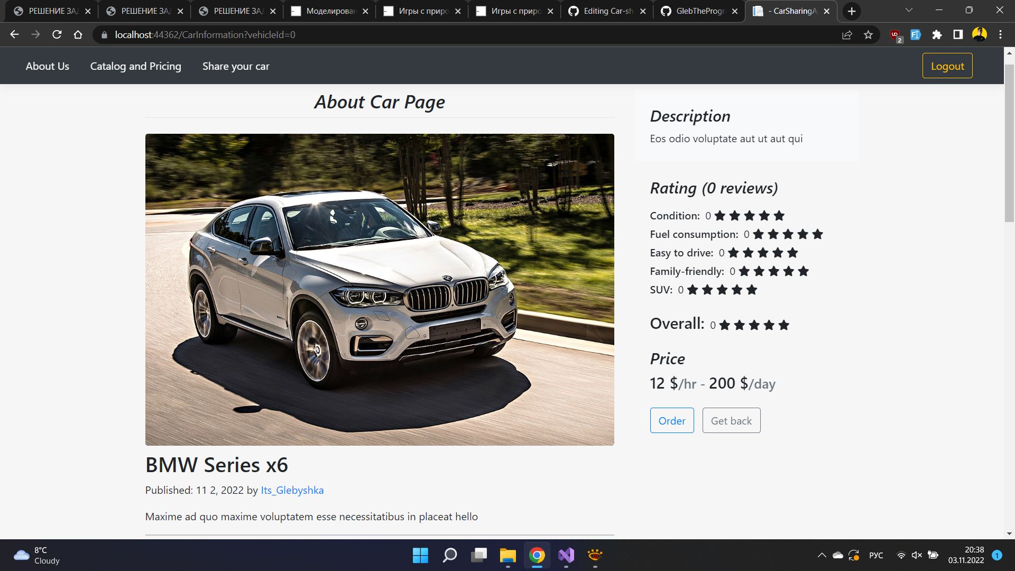
Task: Bookmark this page with the star icon
Action: point(868,35)
